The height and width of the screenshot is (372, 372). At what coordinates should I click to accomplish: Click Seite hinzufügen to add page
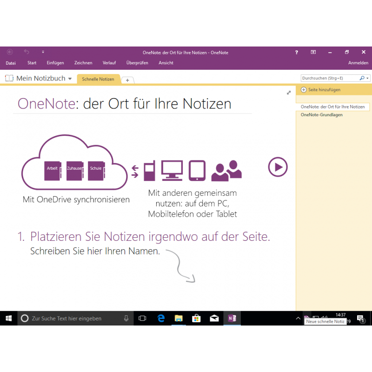point(320,89)
